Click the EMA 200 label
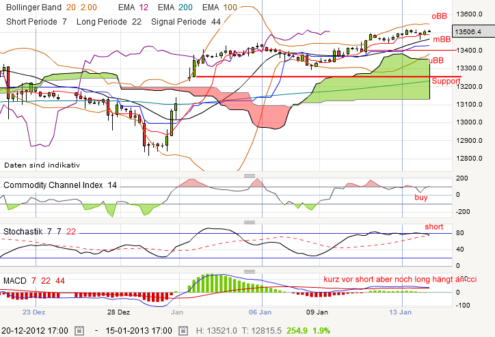 (175, 8)
